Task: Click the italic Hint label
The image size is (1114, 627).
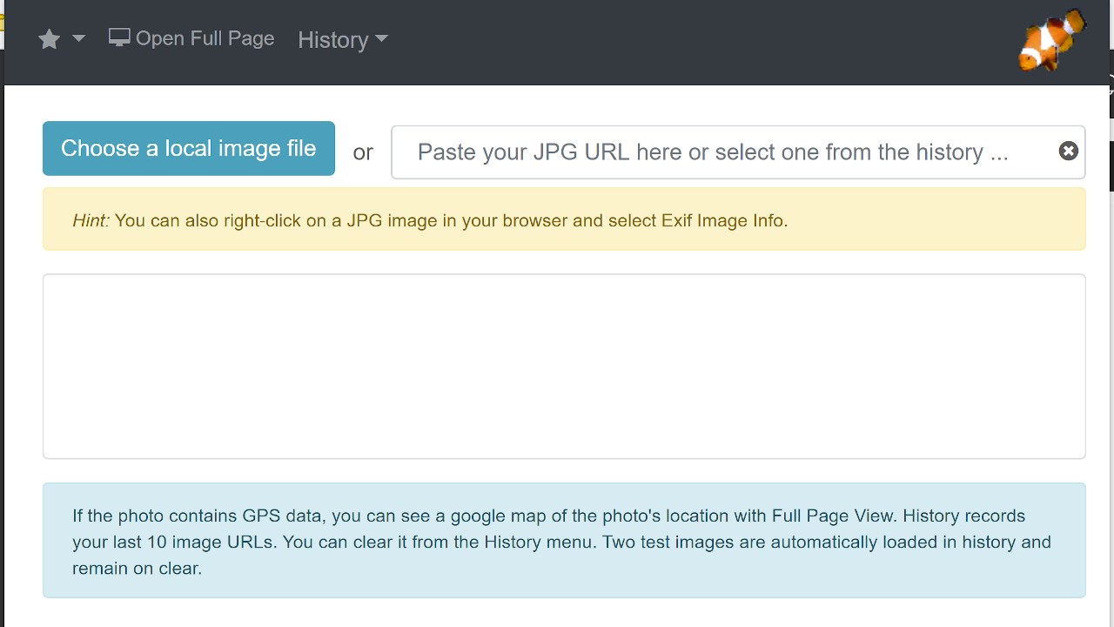Action: tap(91, 221)
